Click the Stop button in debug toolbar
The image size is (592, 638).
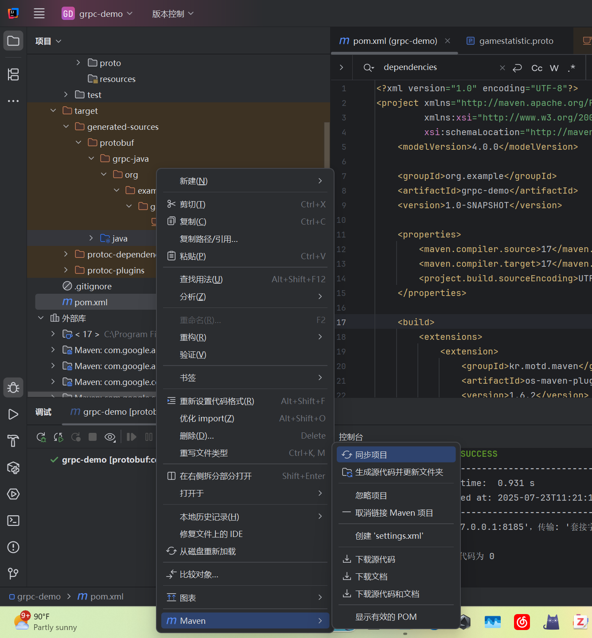coord(92,437)
